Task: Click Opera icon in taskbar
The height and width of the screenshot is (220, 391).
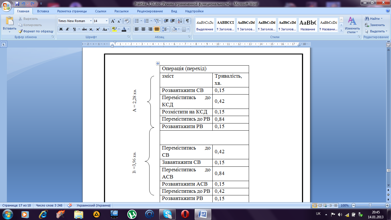Action: 185,214
